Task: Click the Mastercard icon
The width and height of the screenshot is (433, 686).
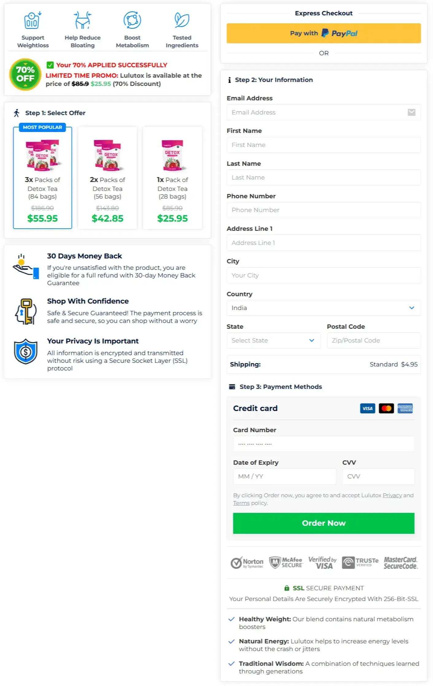Action: point(386,409)
